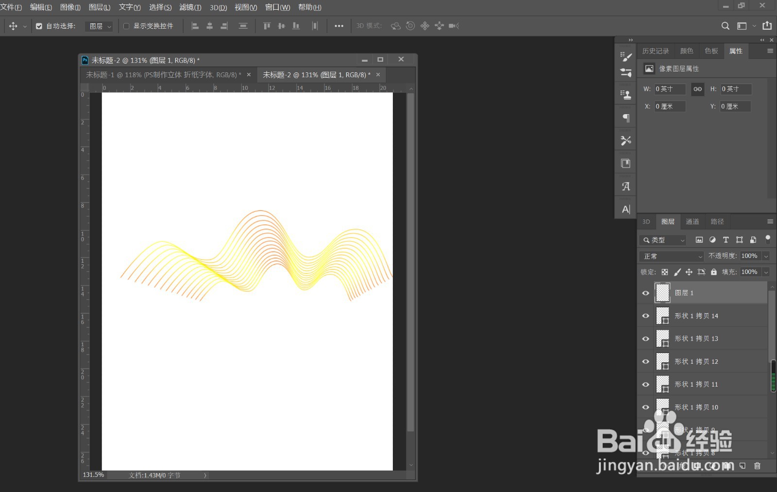Open the adjustments sliders panel icon
Viewport: 777px width, 492px height.
point(626,73)
